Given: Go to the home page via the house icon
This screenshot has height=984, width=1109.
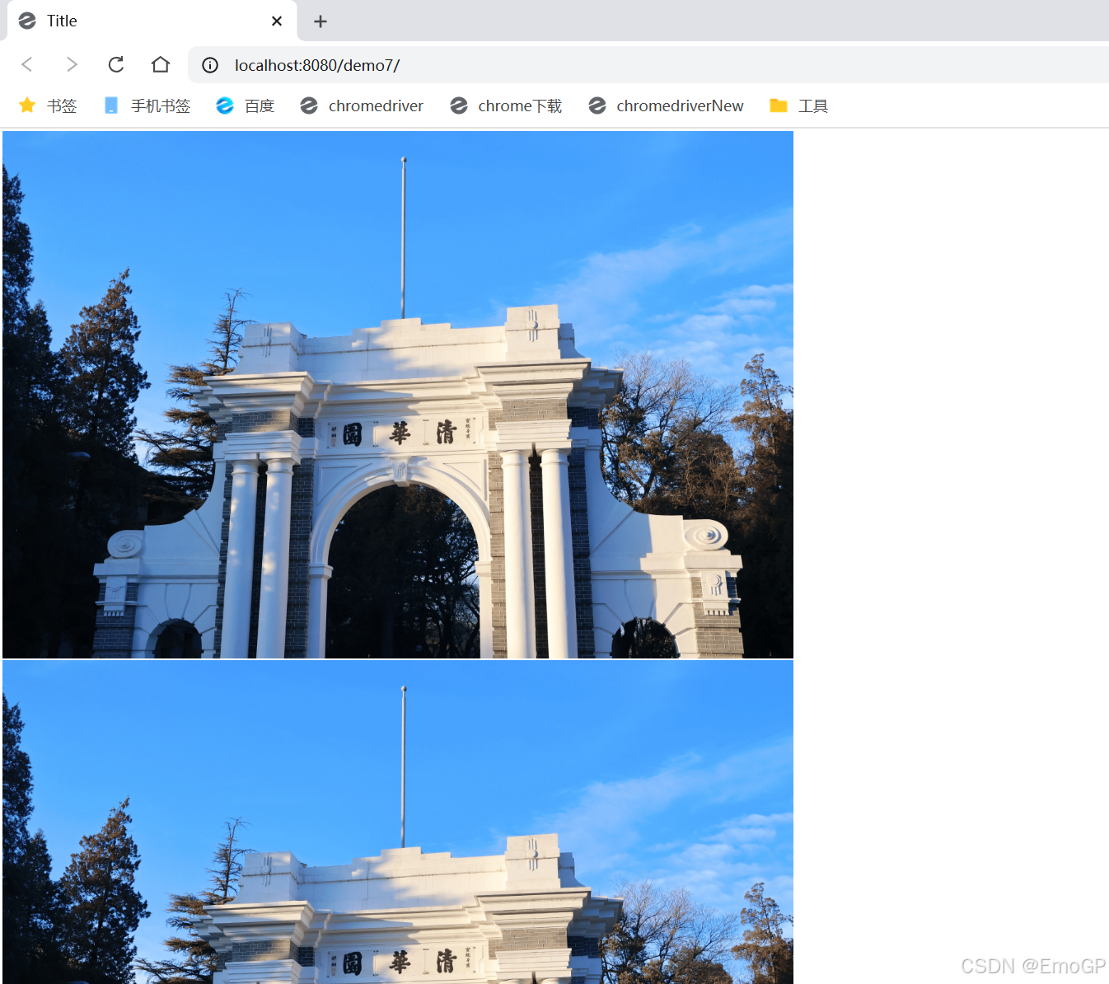Looking at the screenshot, I should click(161, 64).
